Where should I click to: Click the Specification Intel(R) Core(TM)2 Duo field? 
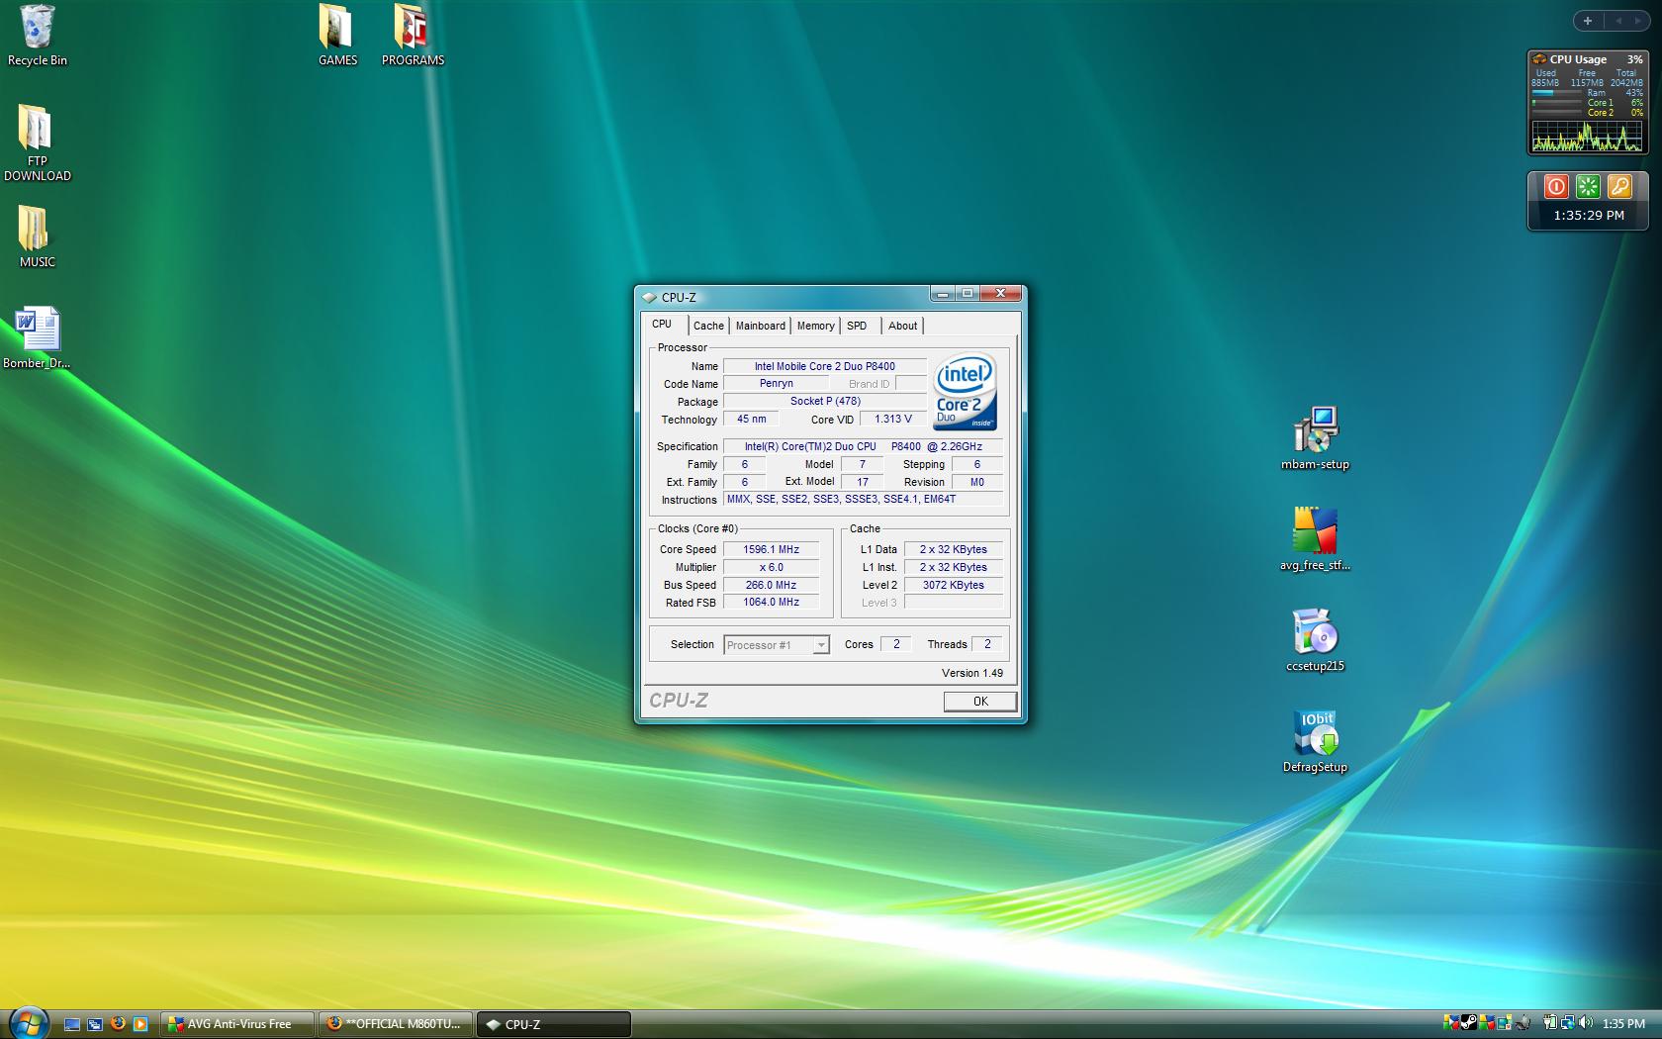(x=863, y=446)
